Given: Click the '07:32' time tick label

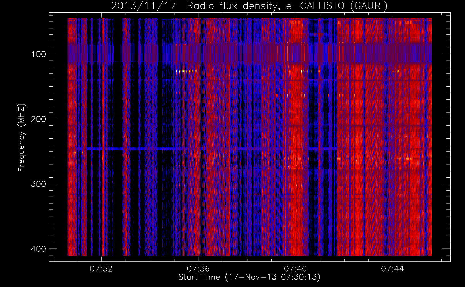Looking at the screenshot, I should 101,269.
